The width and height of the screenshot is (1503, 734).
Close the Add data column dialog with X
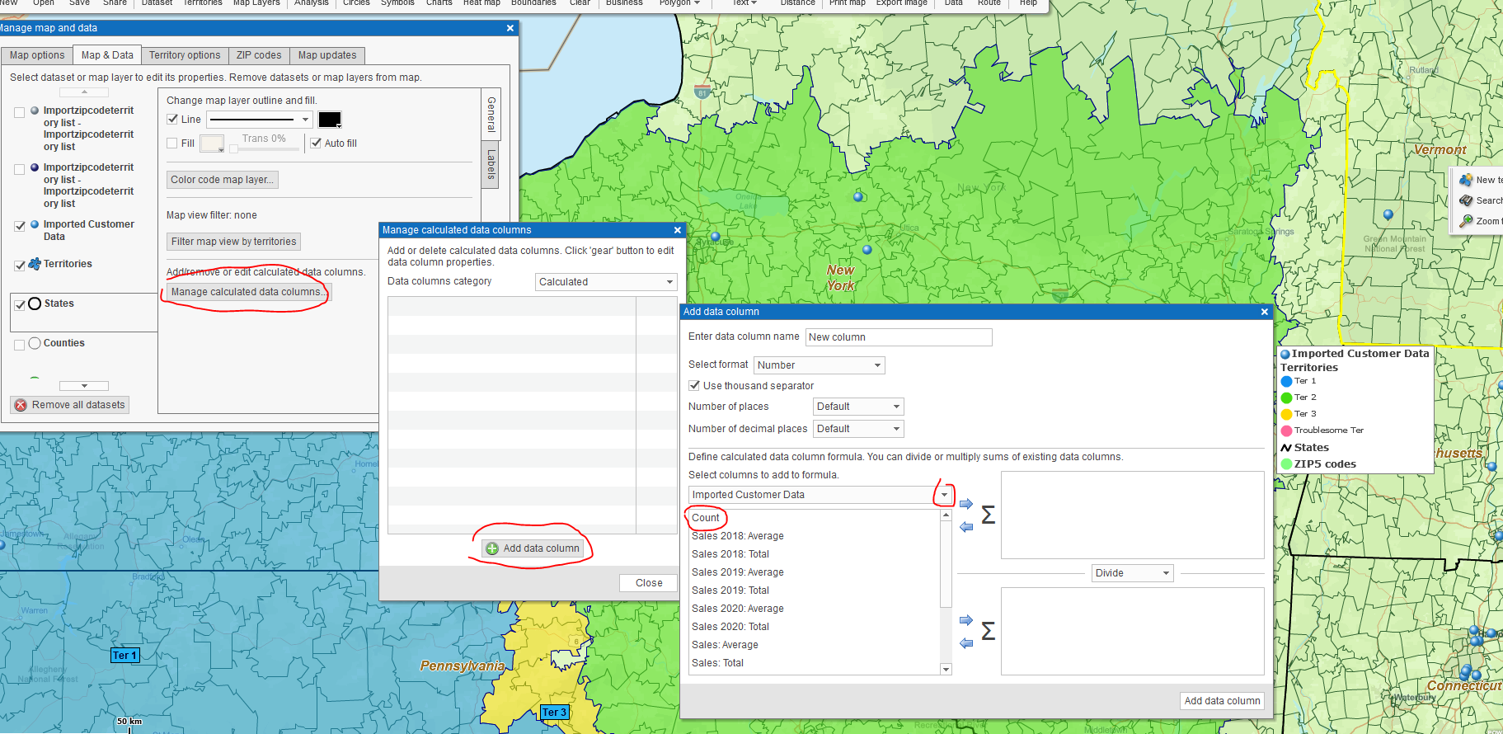[1265, 312]
